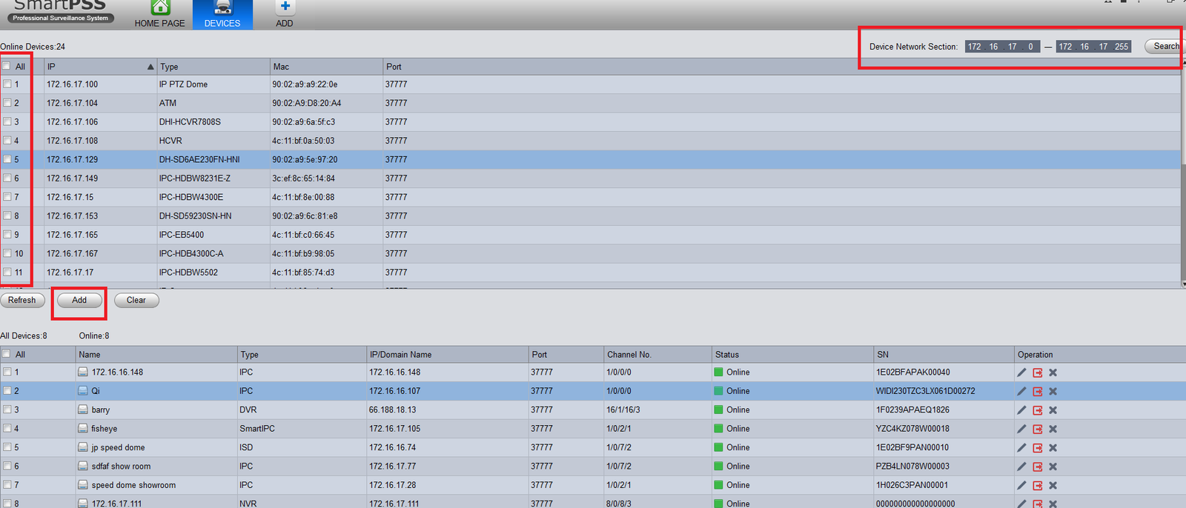The width and height of the screenshot is (1186, 508).
Task: Edit the 172.16.16.148 device entry
Action: pyautogui.click(x=1021, y=372)
